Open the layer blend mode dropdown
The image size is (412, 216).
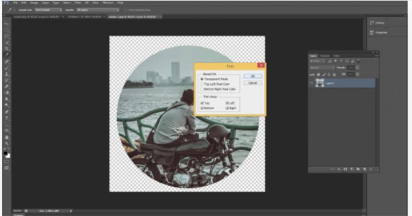(322, 67)
